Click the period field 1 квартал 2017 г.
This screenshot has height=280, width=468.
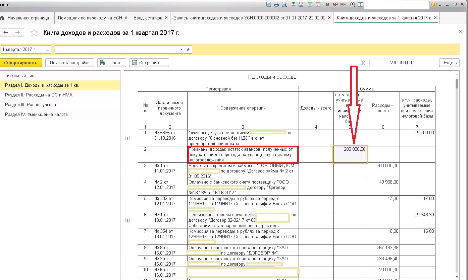pos(22,49)
